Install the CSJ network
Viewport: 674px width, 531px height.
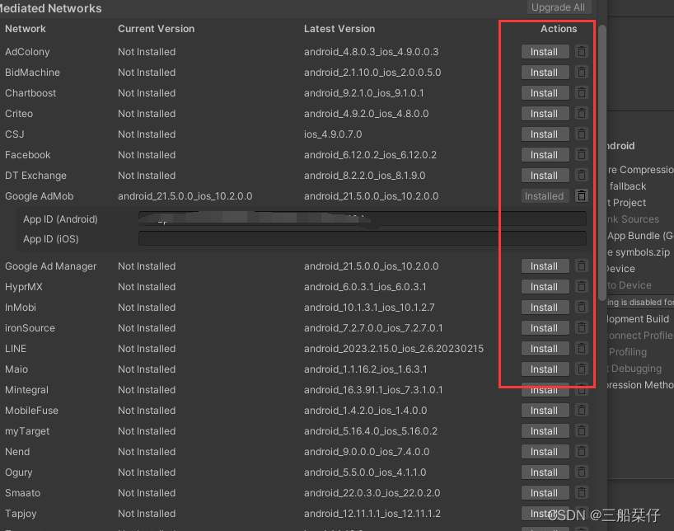coord(545,134)
